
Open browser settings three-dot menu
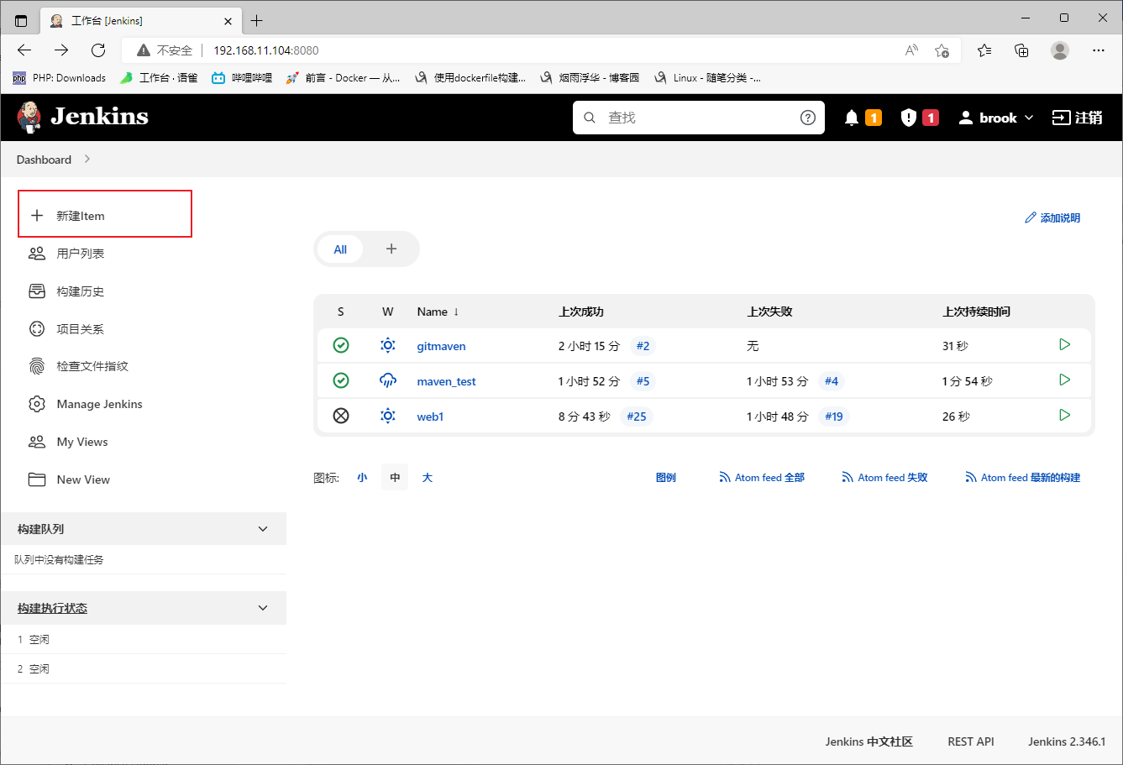pyautogui.click(x=1099, y=50)
